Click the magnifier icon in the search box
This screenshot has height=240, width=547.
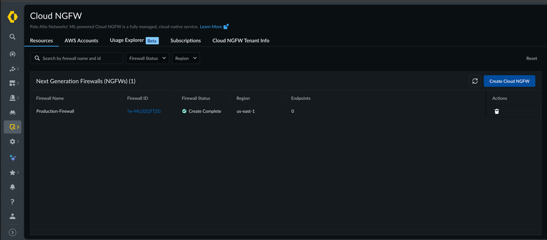(37, 58)
